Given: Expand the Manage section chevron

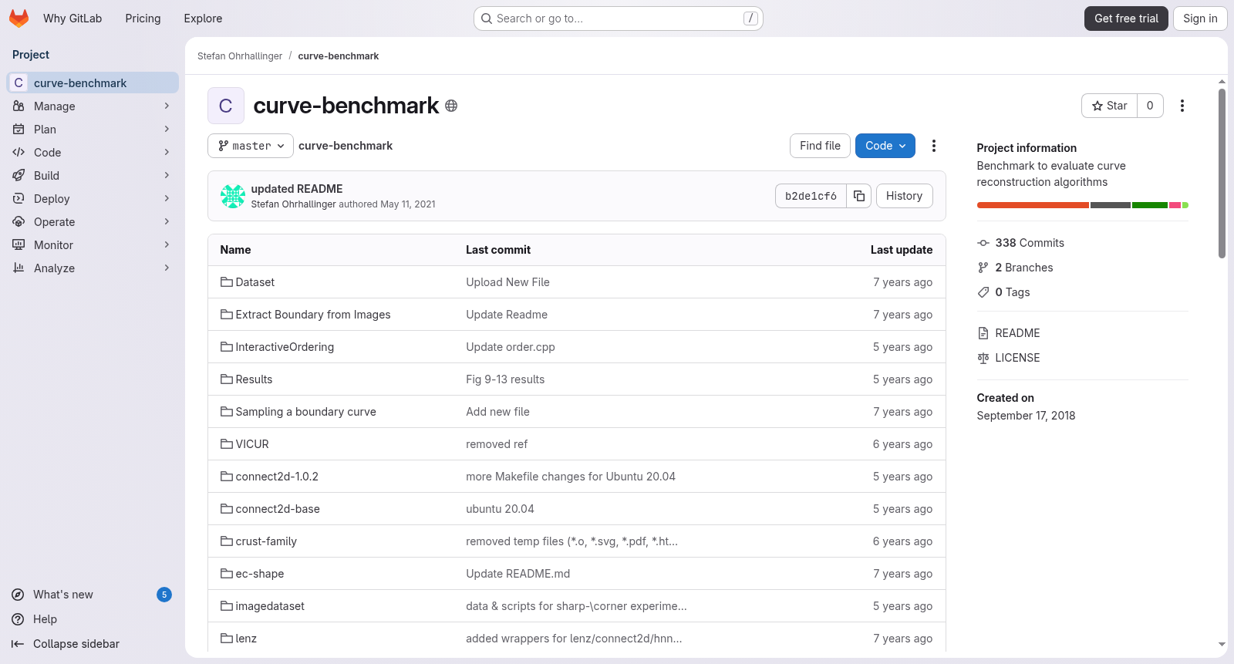Looking at the screenshot, I should click(167, 106).
